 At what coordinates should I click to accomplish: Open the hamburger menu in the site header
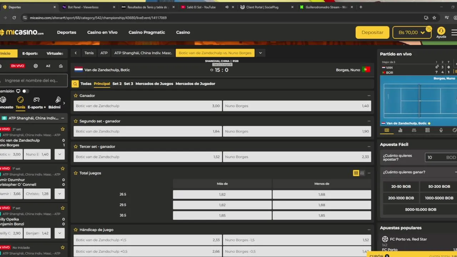[454, 32]
